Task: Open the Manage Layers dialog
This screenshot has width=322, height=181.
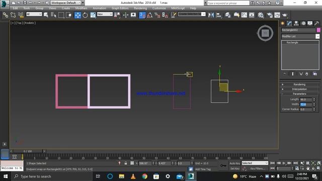Action: [x=228, y=15]
